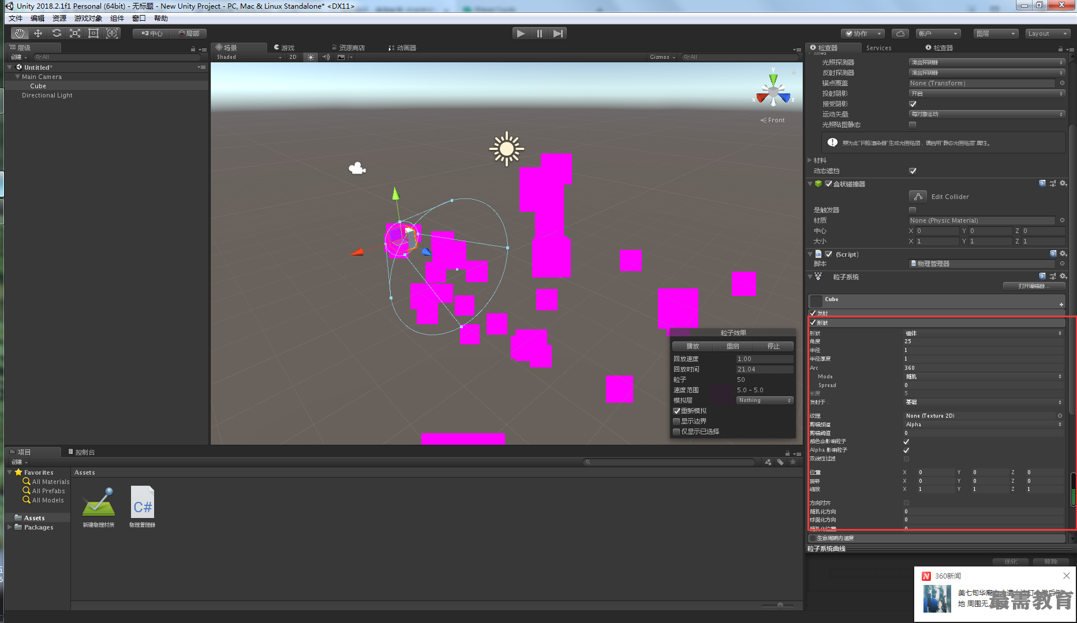Open the Layout dropdown
1077x623 pixels.
[1047, 33]
